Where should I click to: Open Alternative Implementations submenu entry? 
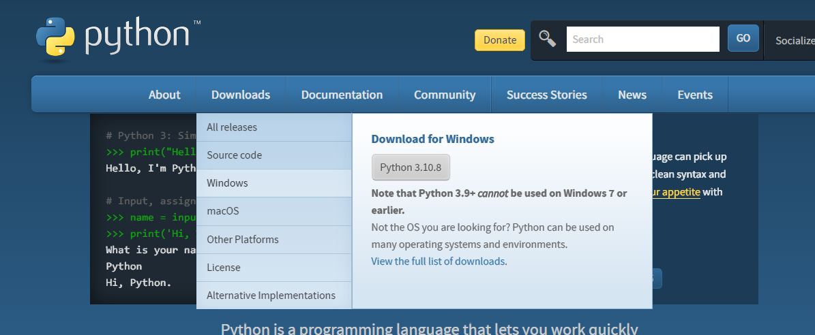[274, 296]
